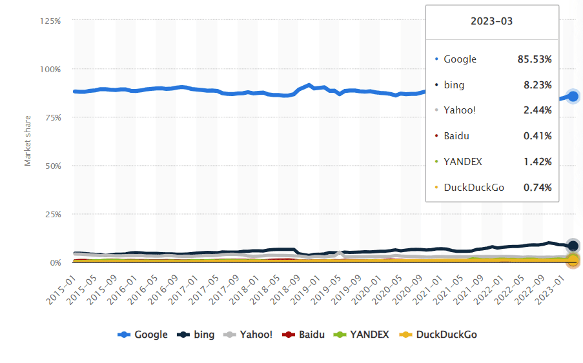The height and width of the screenshot is (363, 583).
Task: Click the 2019-01 x-axis label
Action: coord(305,291)
